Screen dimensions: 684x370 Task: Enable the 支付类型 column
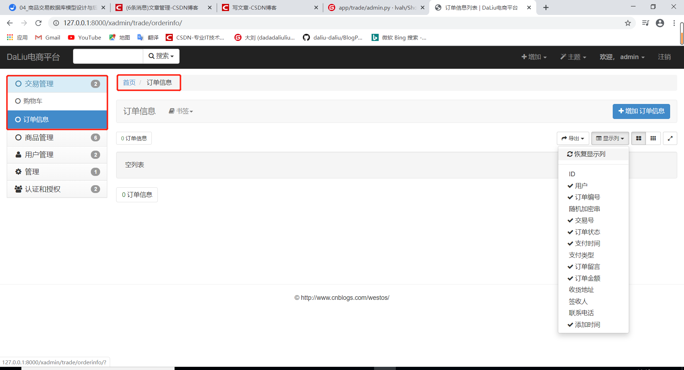pyautogui.click(x=593, y=255)
